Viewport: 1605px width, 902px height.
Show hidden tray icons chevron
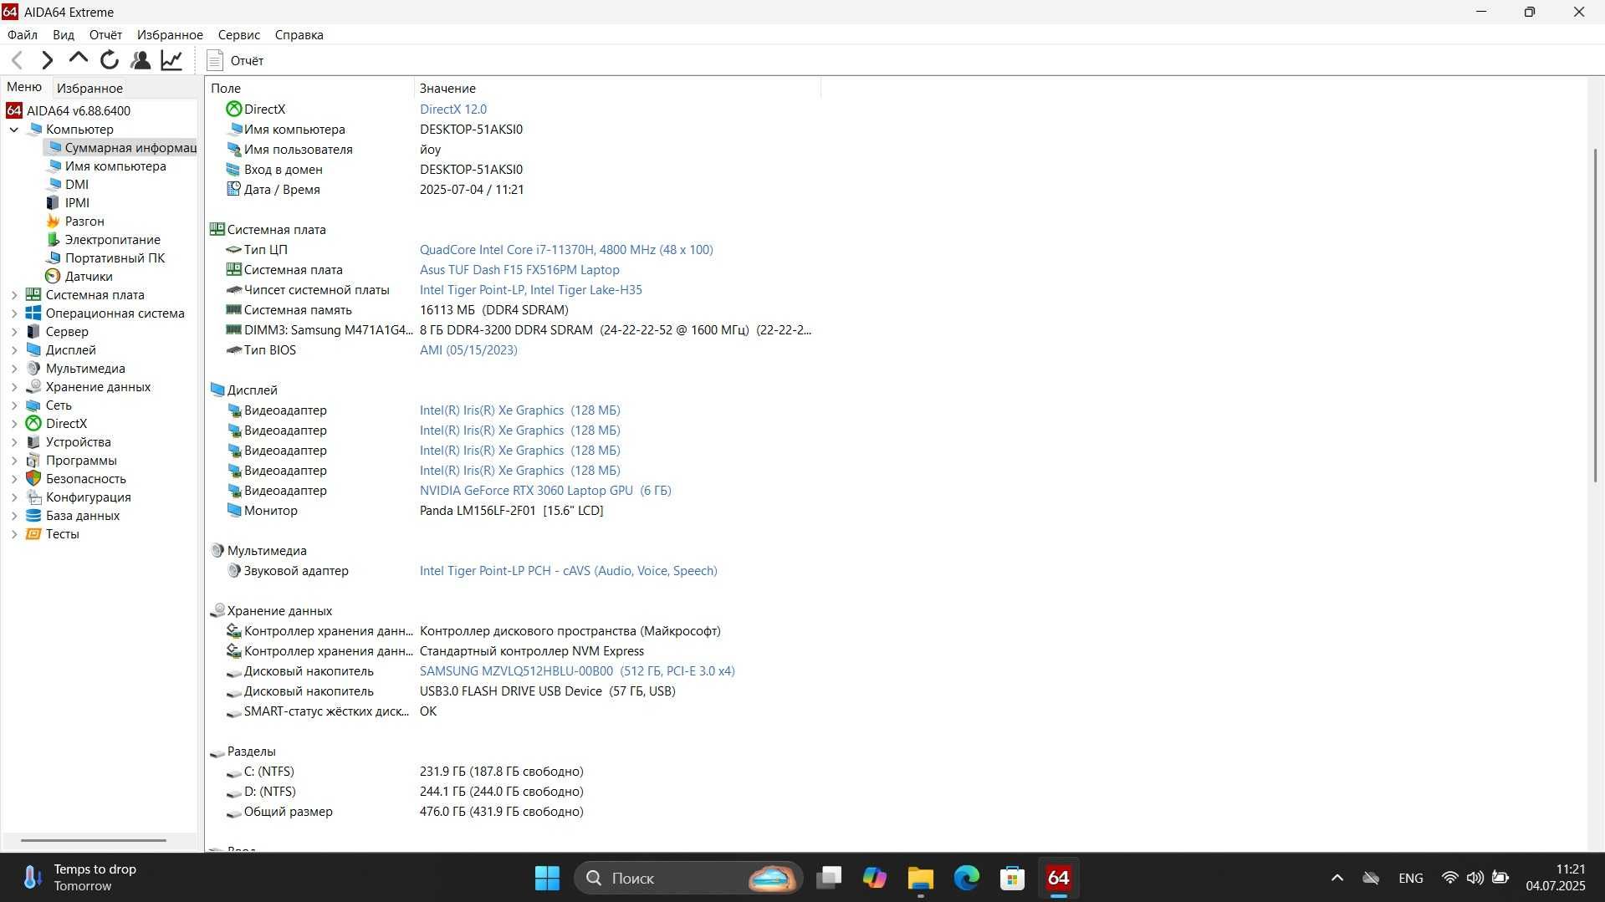click(1337, 878)
